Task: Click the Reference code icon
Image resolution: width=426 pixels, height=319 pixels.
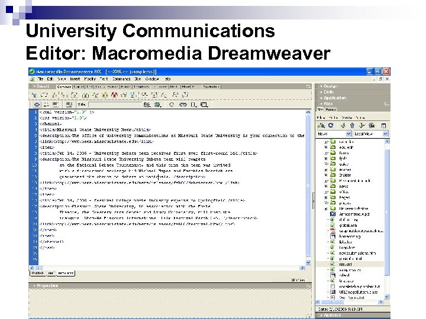Action: [183, 105]
